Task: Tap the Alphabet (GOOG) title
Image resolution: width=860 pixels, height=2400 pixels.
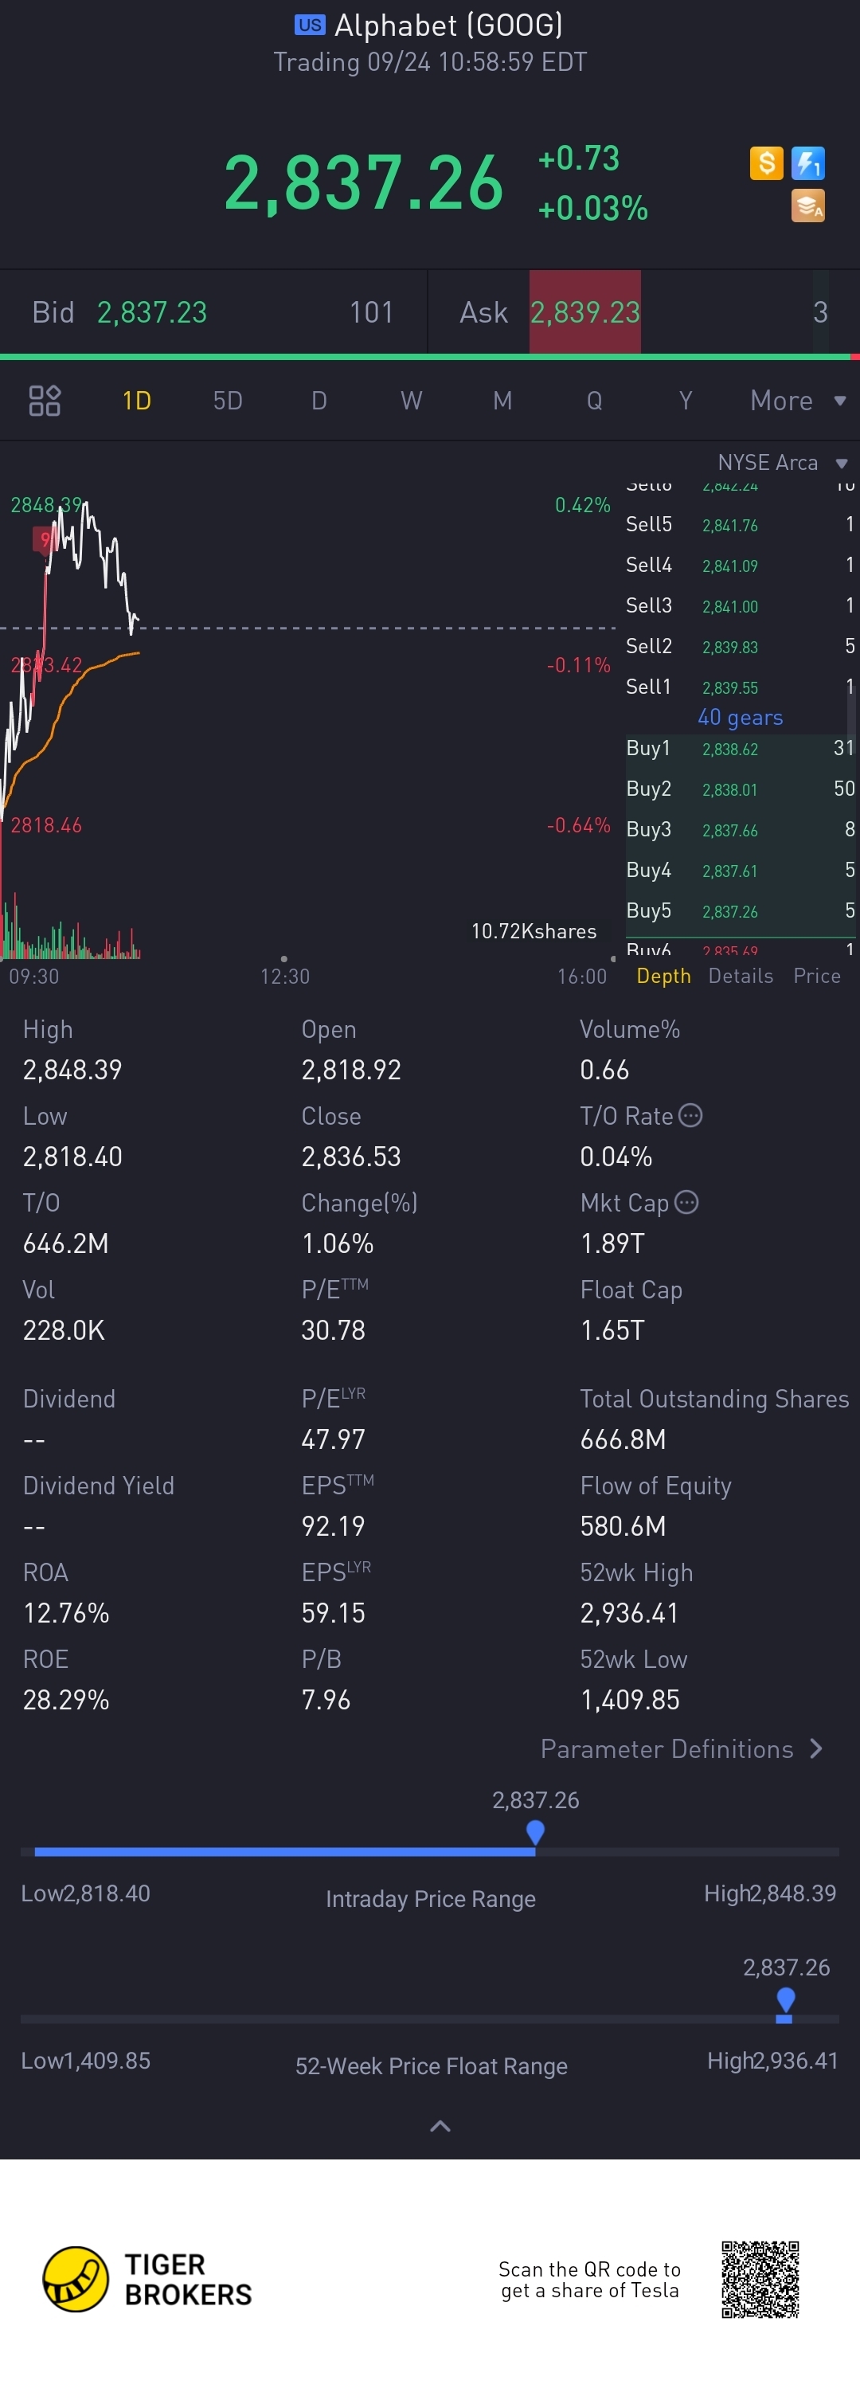Action: click(x=448, y=25)
